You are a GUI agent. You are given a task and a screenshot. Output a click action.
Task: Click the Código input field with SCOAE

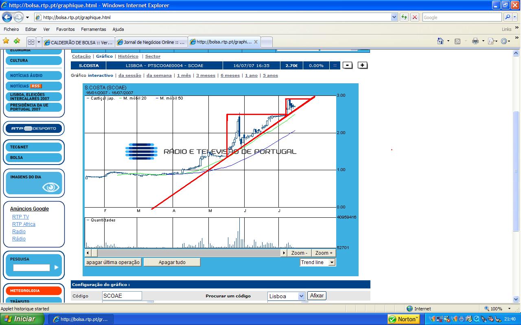tap(122, 296)
